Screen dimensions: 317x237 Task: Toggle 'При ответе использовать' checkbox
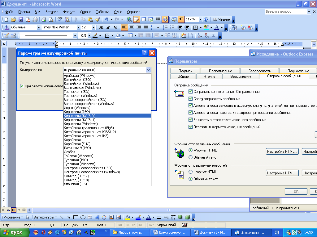[x=22, y=86]
